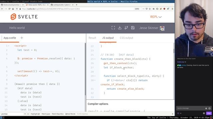Screen dimensions: 213x119
Task: Fold the script block at line 1
Action: [x=9, y=46]
